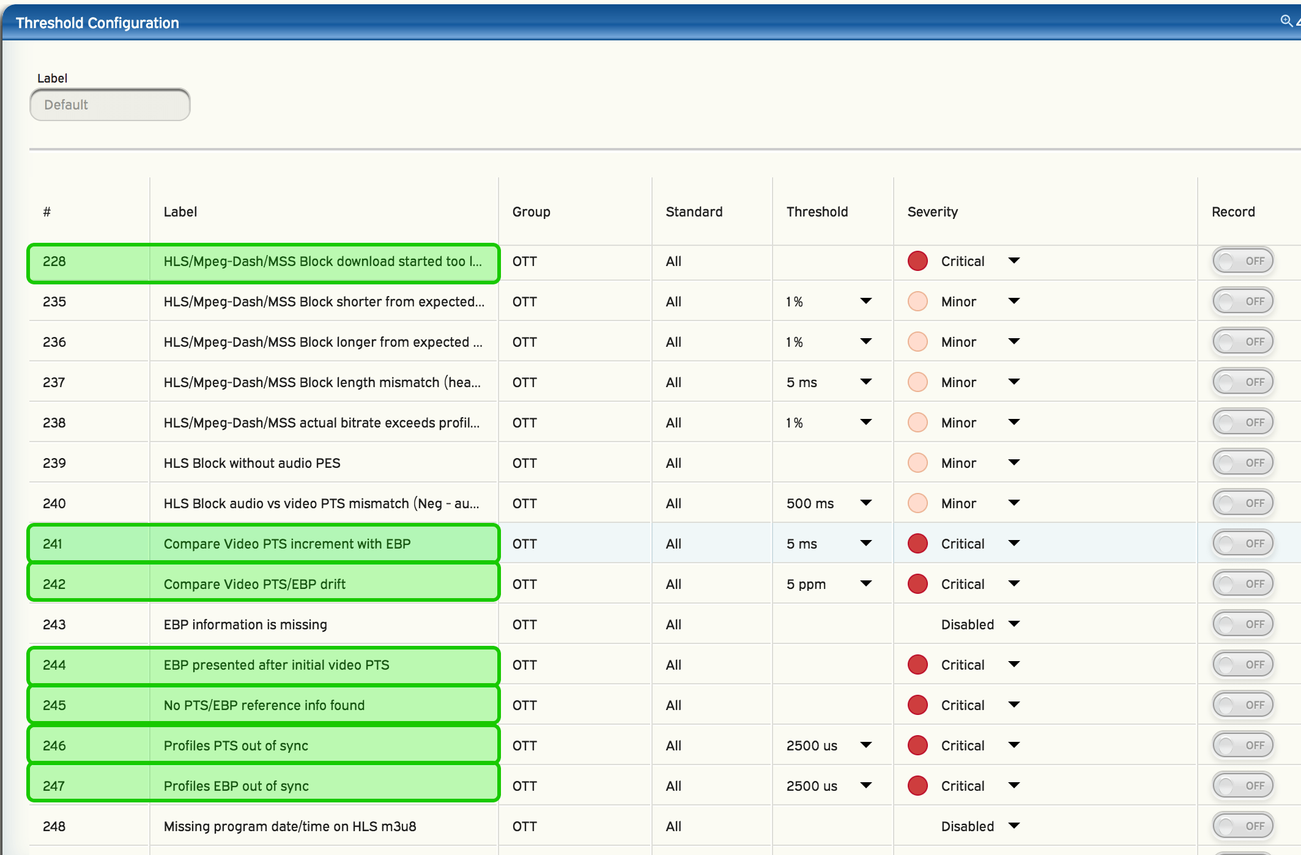
Task: Click the Minor severity circle for row 235
Action: (917, 302)
